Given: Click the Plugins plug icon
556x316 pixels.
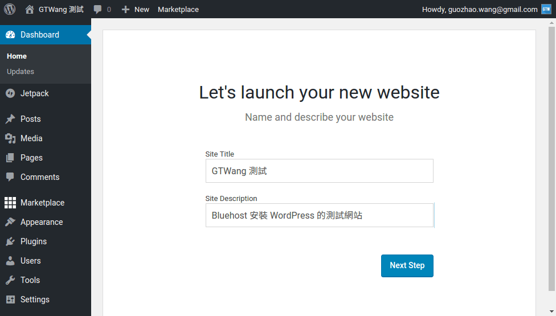Looking at the screenshot, I should click(10, 241).
